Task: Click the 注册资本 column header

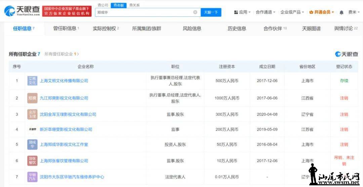Action: 227,67
